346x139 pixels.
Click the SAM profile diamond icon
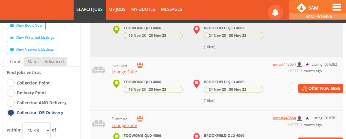301,8
